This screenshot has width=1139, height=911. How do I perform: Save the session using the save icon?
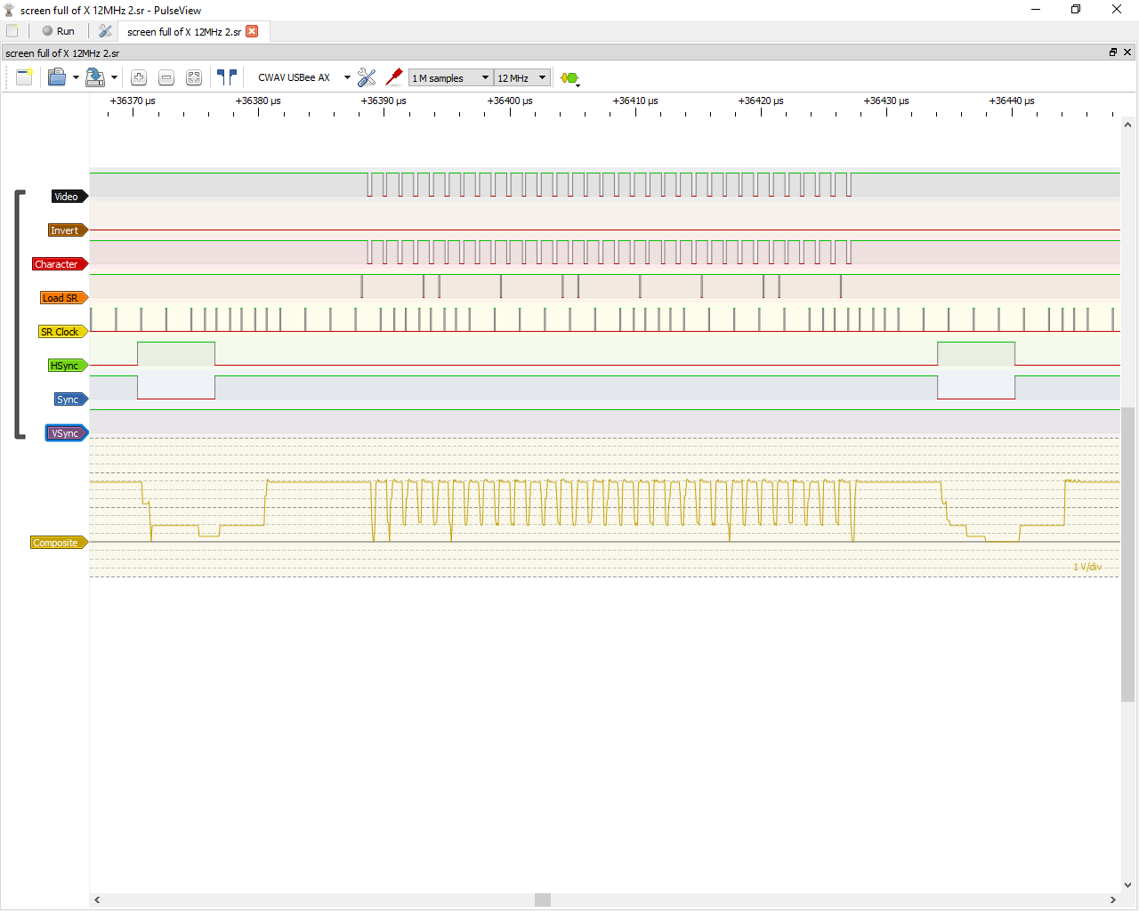[x=95, y=77]
